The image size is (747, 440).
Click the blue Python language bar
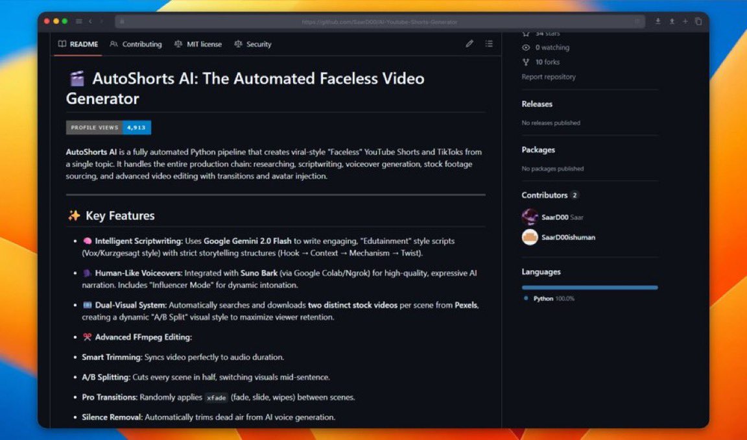pyautogui.click(x=590, y=287)
